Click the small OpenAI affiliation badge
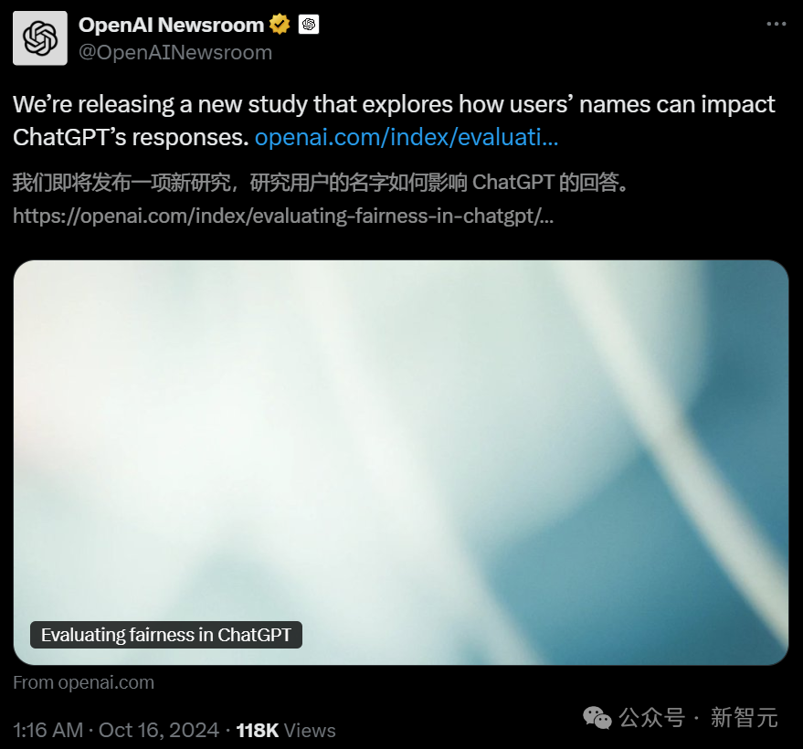803x749 pixels. click(309, 25)
